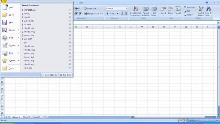Expand the Prepare submenu arrow
The image size is (220, 124).
[18, 45]
